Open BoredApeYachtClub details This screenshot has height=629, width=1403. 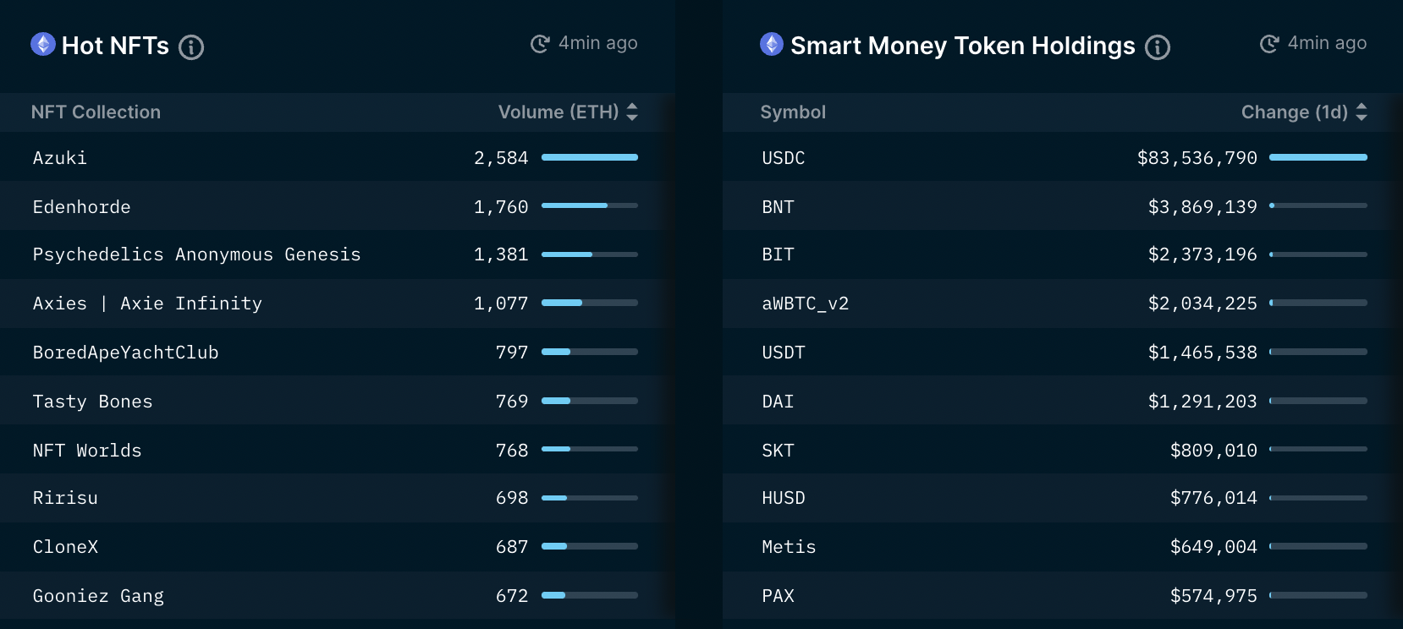point(125,353)
